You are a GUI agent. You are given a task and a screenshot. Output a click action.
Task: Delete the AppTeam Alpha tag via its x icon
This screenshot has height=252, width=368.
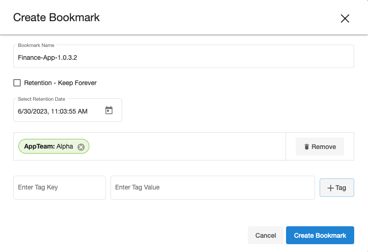[x=81, y=147]
